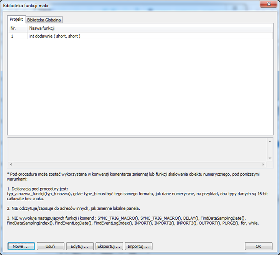The image size is (280, 255).
Task: Click the 'Nazwa funkcji' column header
Action: pyautogui.click(x=150, y=28)
